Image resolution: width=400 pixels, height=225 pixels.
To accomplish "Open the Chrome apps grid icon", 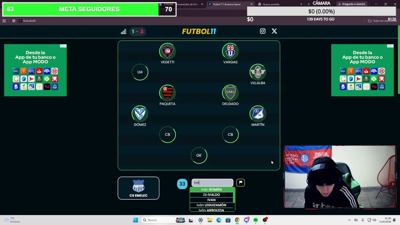I will (x=4, y=21).
